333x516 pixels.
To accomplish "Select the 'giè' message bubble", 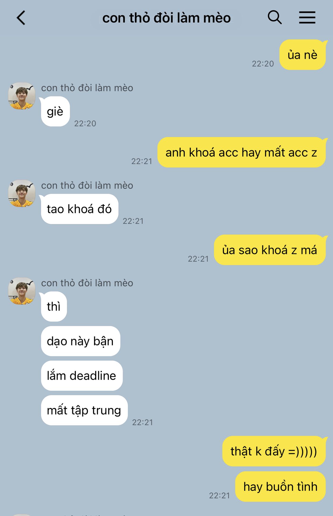I will (x=55, y=111).
